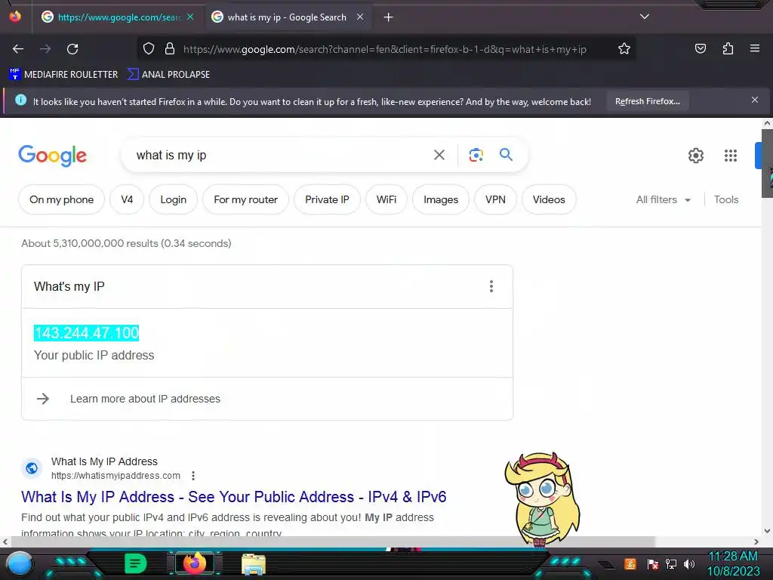Open the whatismyipaddress.com site favicon

[32, 468]
